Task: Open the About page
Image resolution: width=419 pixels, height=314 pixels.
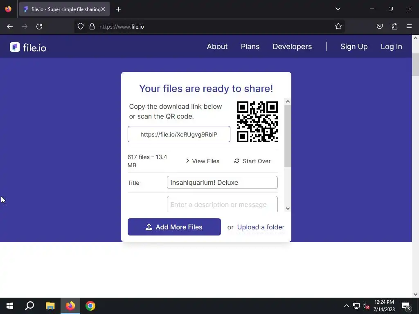Action: [x=217, y=47]
